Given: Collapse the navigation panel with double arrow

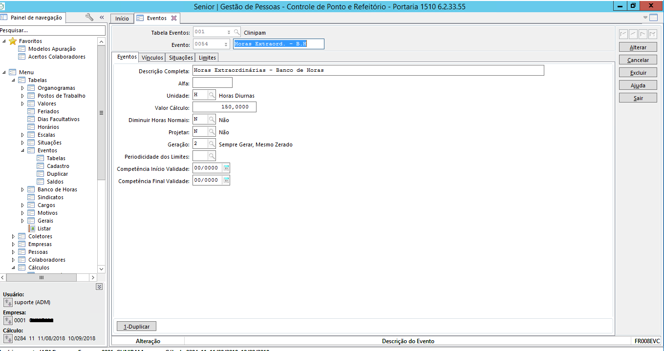Looking at the screenshot, I should (102, 17).
